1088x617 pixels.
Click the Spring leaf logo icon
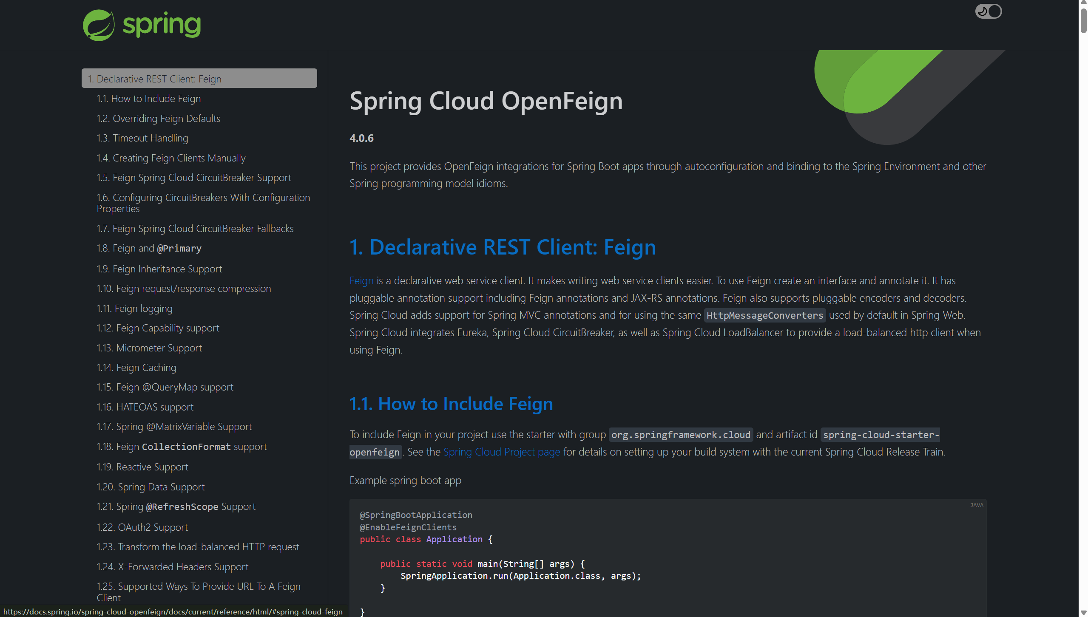point(99,25)
